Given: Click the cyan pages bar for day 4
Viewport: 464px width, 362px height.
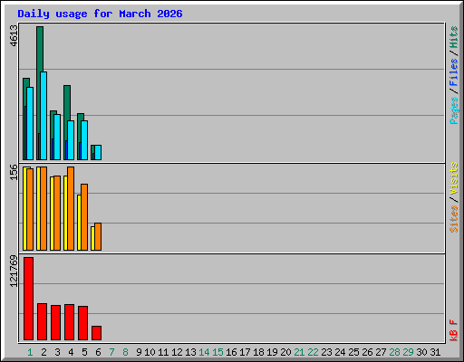Looking at the screenshot, I should (x=71, y=140).
